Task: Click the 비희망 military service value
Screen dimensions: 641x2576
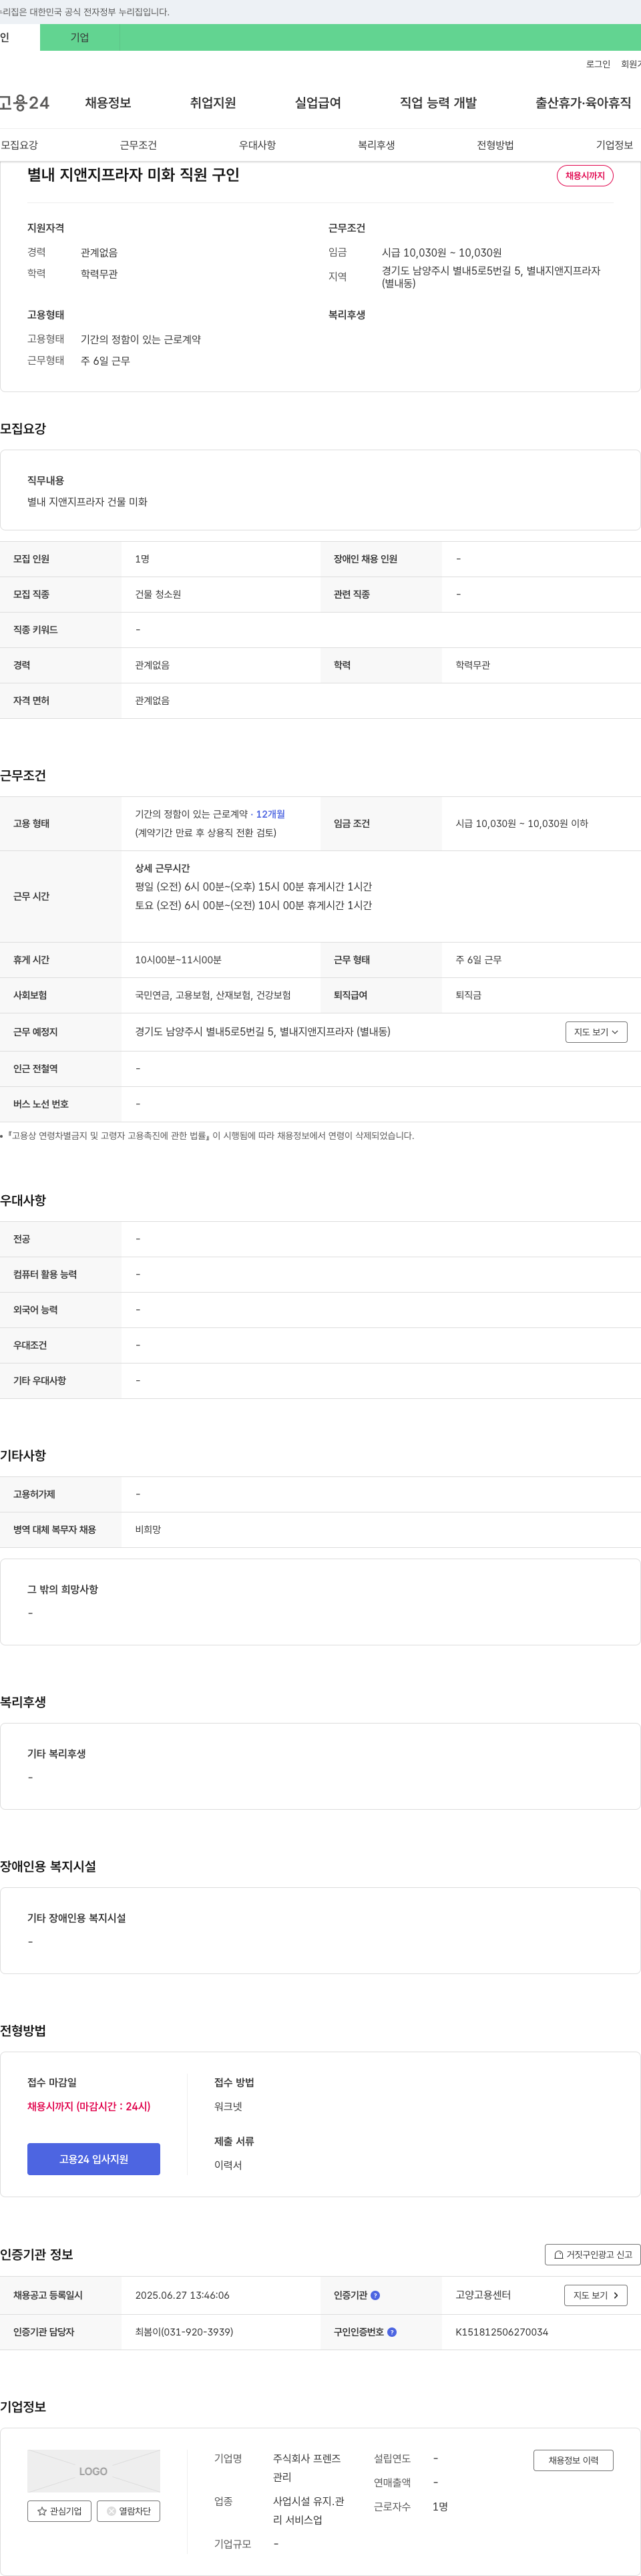Action: [148, 1530]
